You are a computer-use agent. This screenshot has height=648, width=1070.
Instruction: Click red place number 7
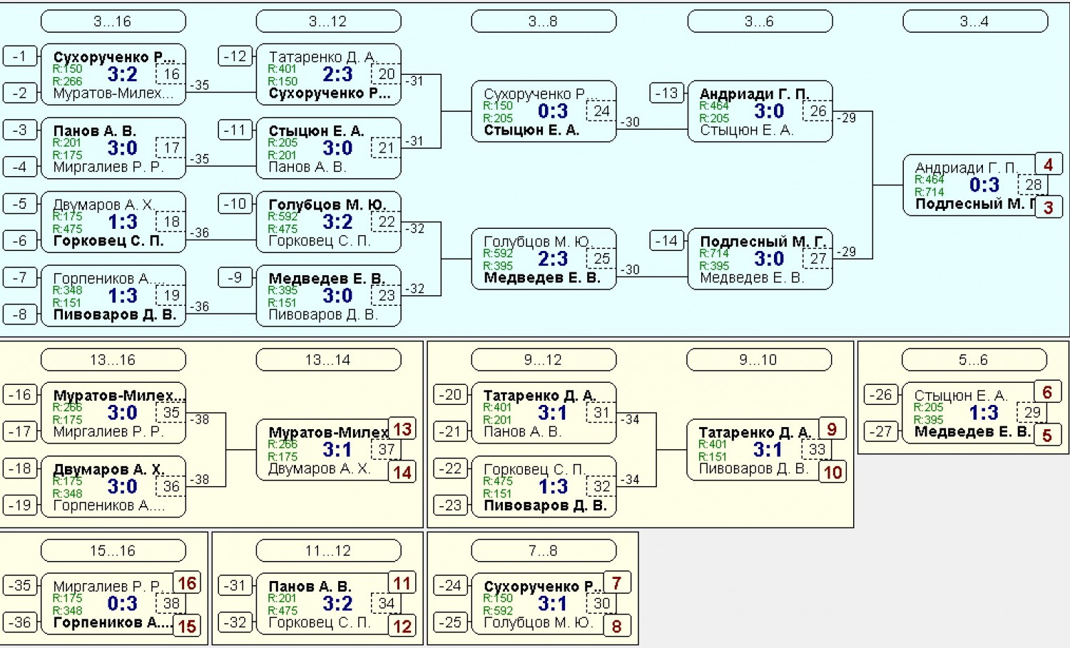tap(617, 583)
